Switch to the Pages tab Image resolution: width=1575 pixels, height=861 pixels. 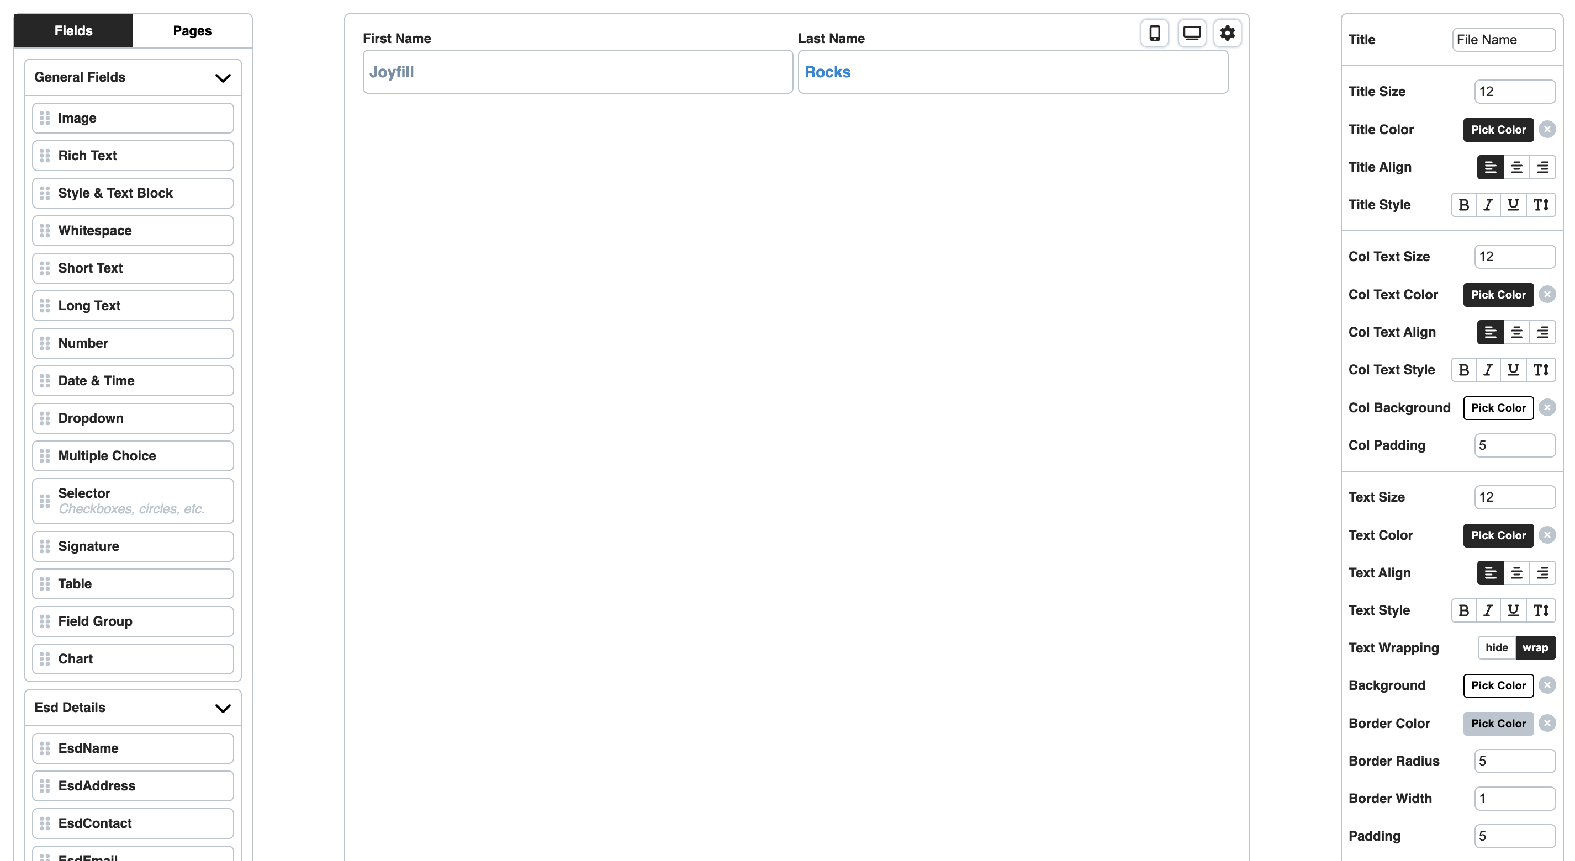point(192,30)
